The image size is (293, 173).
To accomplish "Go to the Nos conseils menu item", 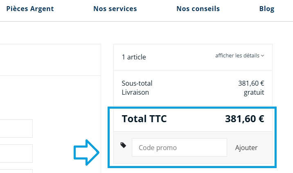I will (198, 9).
